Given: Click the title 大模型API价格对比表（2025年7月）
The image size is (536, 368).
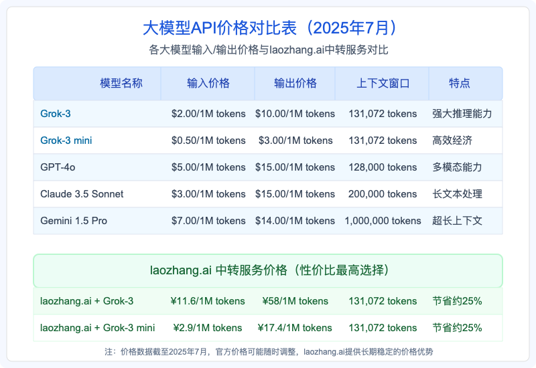Looking at the screenshot, I should point(269,28).
